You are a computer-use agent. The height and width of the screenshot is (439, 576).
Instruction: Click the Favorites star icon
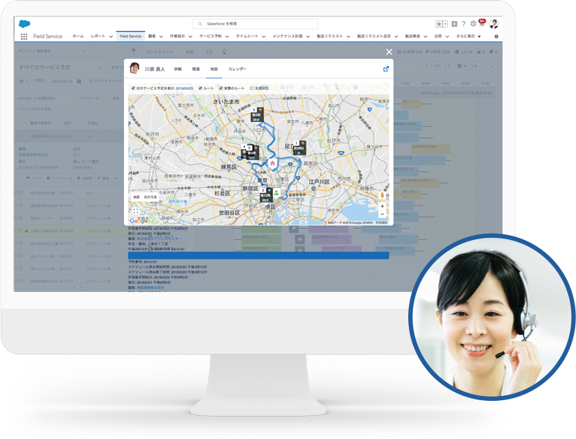click(x=439, y=24)
